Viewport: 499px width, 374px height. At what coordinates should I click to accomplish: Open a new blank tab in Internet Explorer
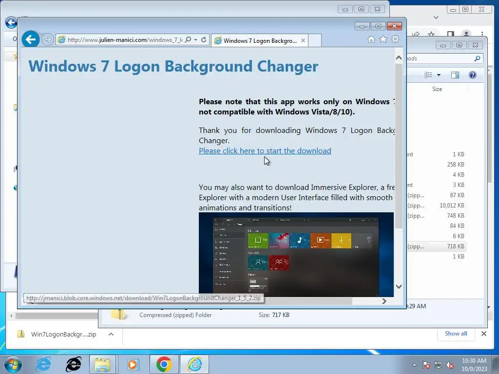[315, 41]
